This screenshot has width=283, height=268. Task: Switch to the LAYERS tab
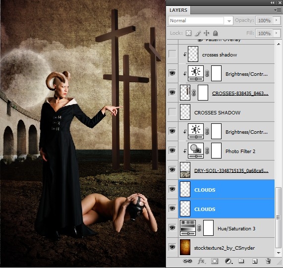tap(178, 10)
